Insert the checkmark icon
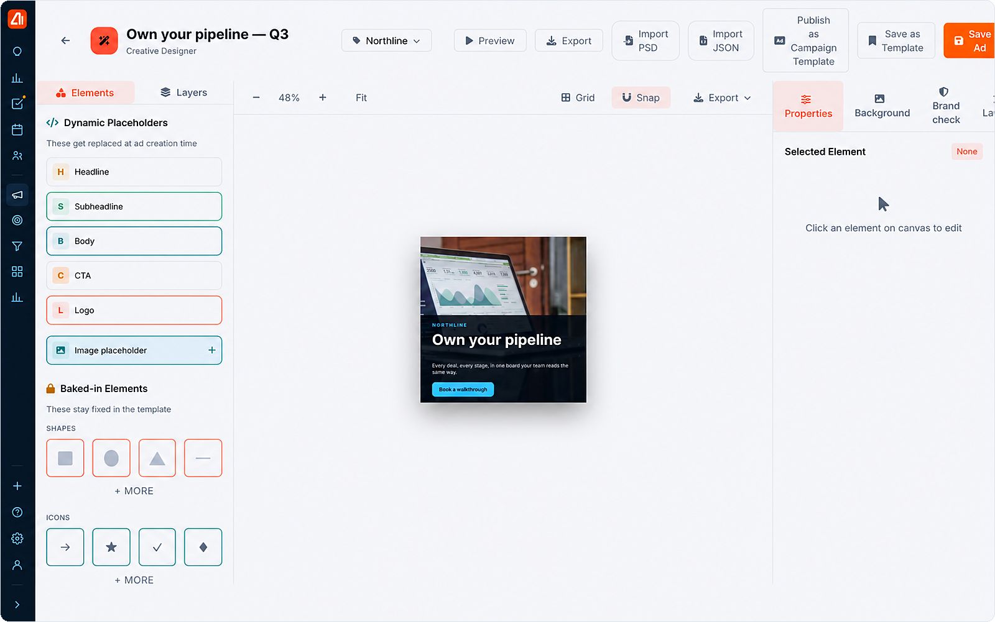995x622 pixels. point(157,547)
